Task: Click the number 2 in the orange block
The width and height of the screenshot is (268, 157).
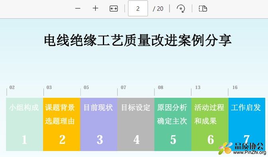Action: (x=62, y=140)
